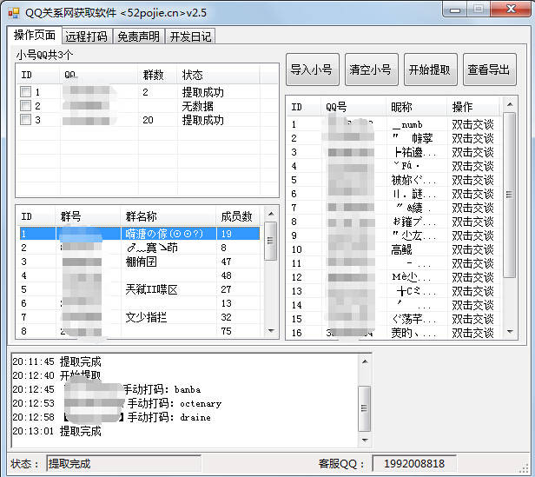The width and height of the screenshot is (535, 477).
Task: Click the 清空小号 button
Action: pos(371,70)
